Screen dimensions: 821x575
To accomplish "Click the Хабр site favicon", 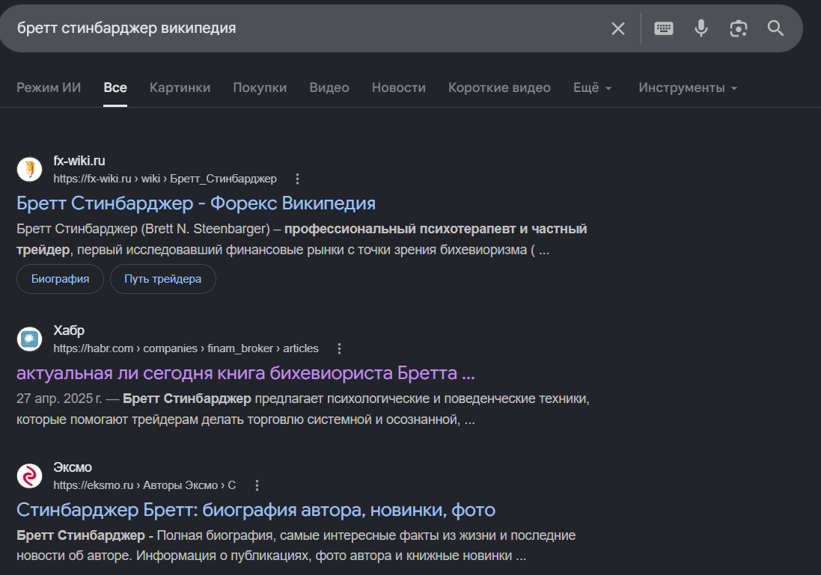I will click(x=29, y=339).
